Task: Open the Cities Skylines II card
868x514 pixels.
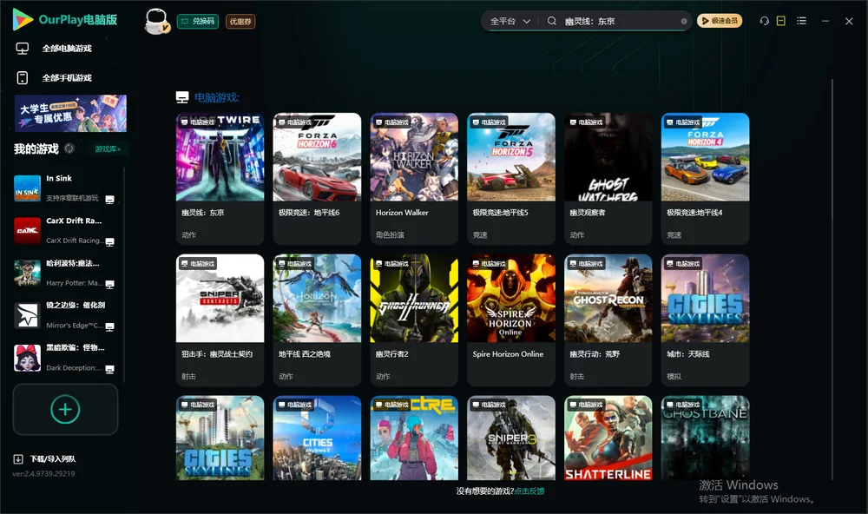Action: (x=317, y=438)
